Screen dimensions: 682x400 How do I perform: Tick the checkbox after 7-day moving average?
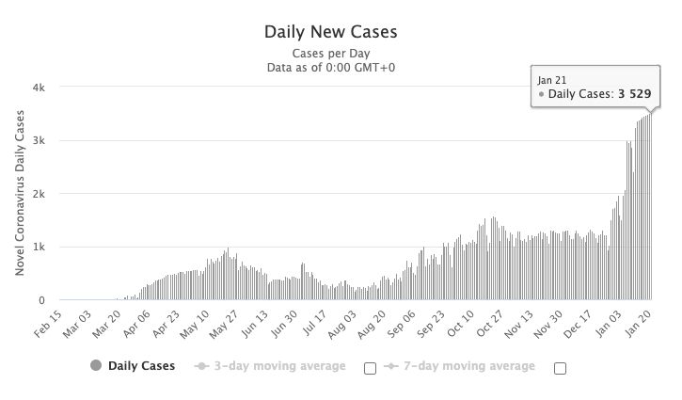560,368
